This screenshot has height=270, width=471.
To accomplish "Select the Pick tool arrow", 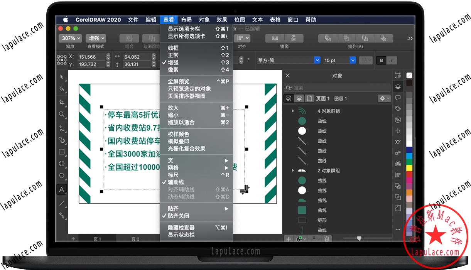I will [x=62, y=77].
